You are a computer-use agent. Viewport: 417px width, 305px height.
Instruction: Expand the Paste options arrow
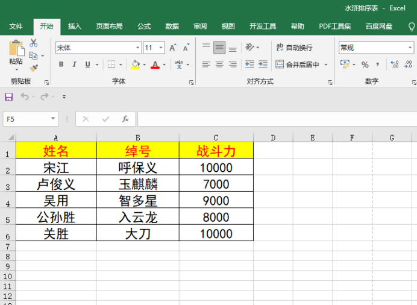(x=17, y=70)
